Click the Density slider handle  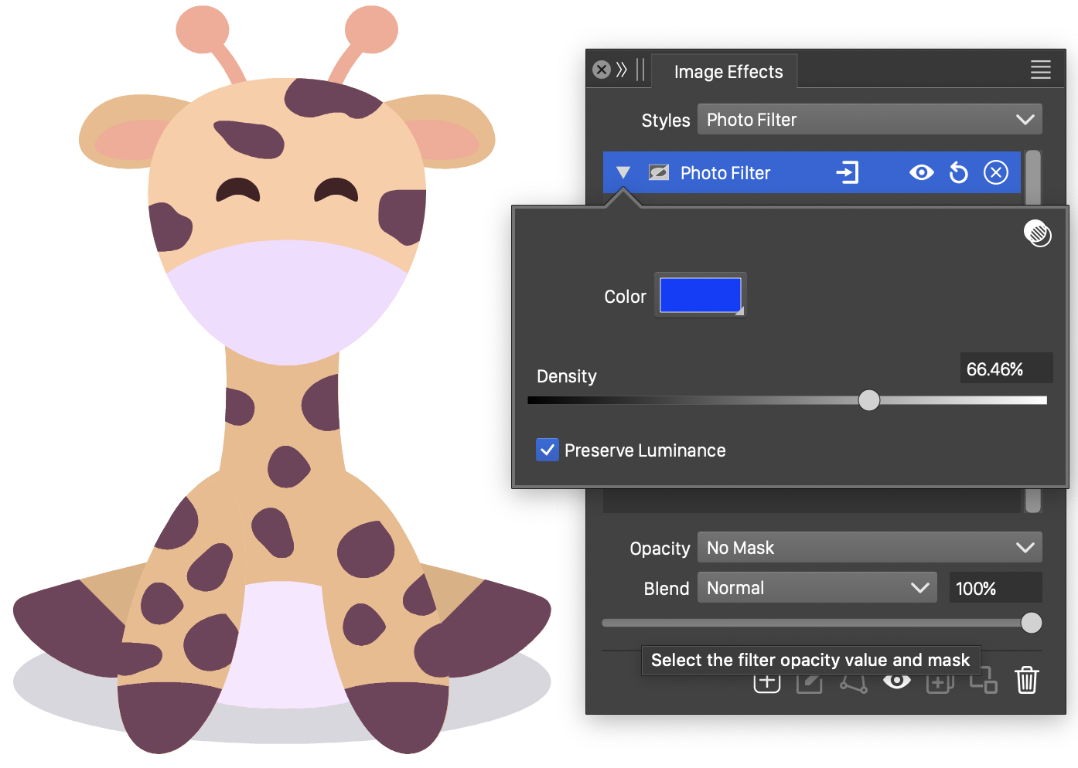(869, 400)
